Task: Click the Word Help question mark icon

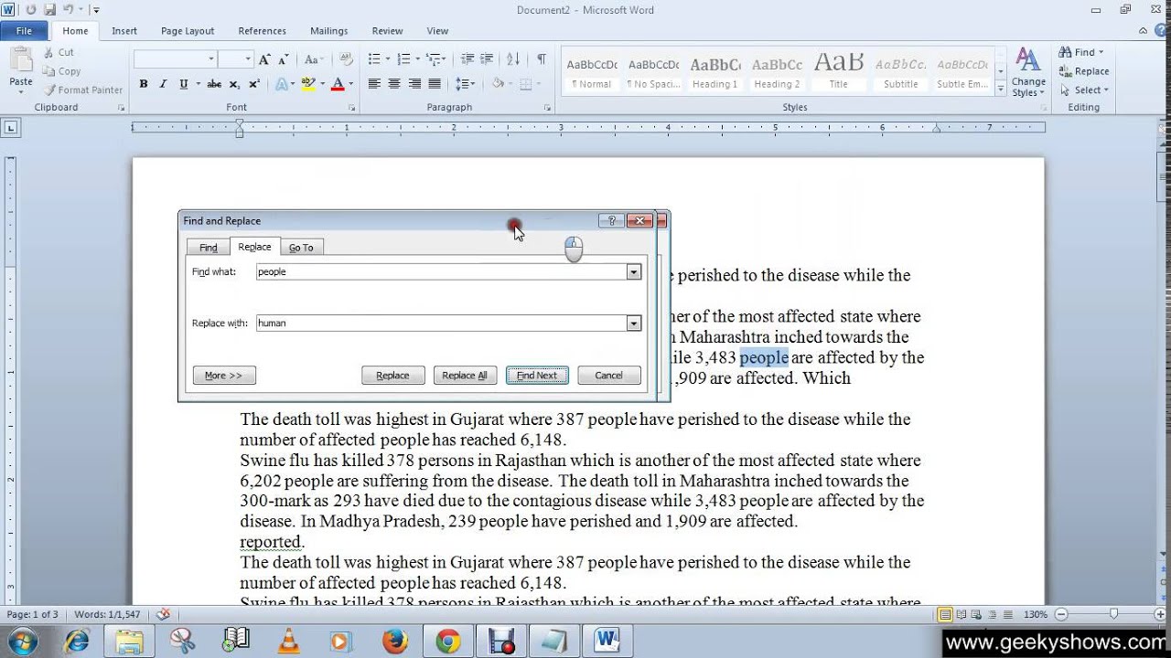Action: click(1161, 30)
